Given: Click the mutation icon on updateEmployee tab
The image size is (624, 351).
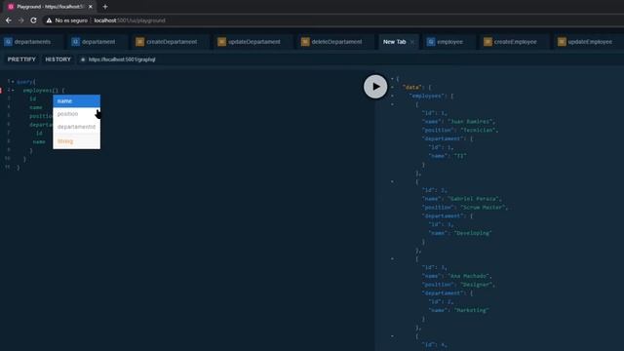Looking at the screenshot, I should coord(562,42).
